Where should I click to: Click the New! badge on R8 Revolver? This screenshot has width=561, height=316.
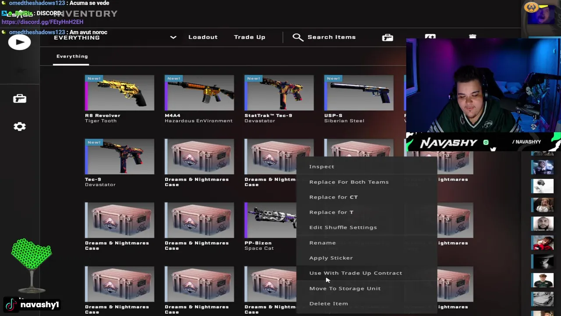pyautogui.click(x=94, y=79)
